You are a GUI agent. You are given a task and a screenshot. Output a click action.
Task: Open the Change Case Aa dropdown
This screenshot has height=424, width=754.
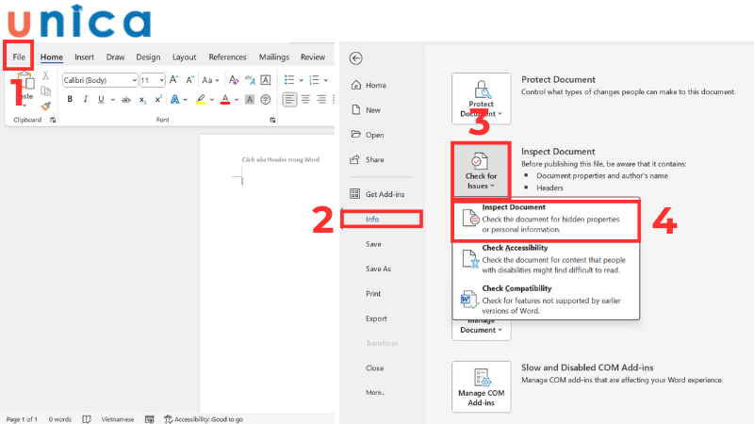click(210, 80)
